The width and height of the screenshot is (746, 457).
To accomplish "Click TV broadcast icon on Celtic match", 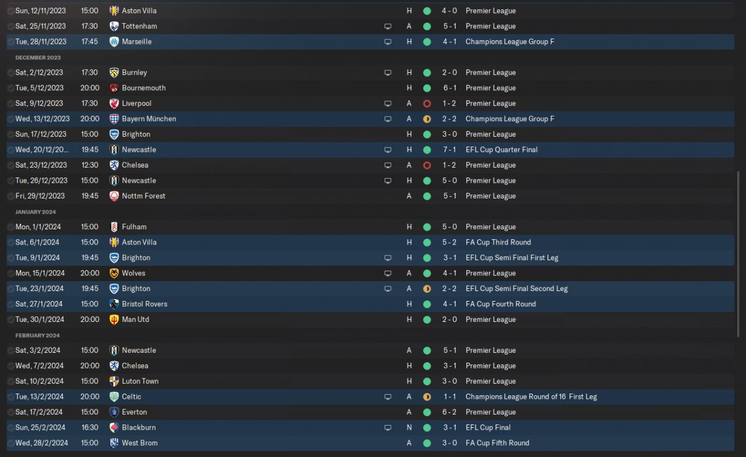I will click(388, 397).
